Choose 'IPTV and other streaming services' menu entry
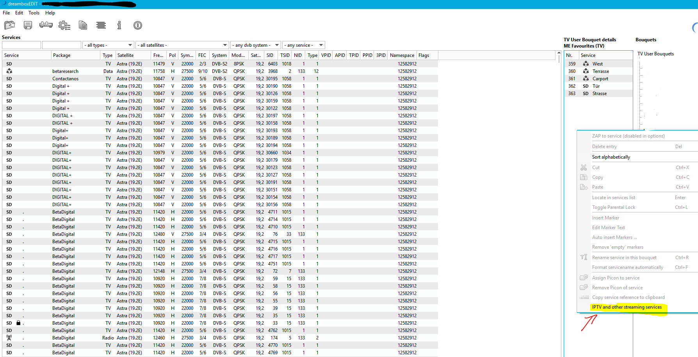 click(627, 307)
